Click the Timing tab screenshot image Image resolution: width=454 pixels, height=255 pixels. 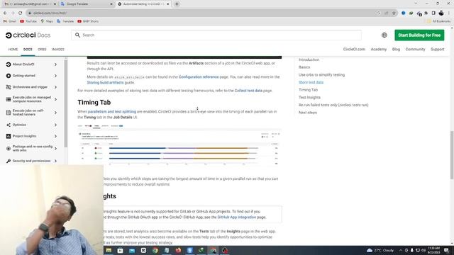pos(179,144)
